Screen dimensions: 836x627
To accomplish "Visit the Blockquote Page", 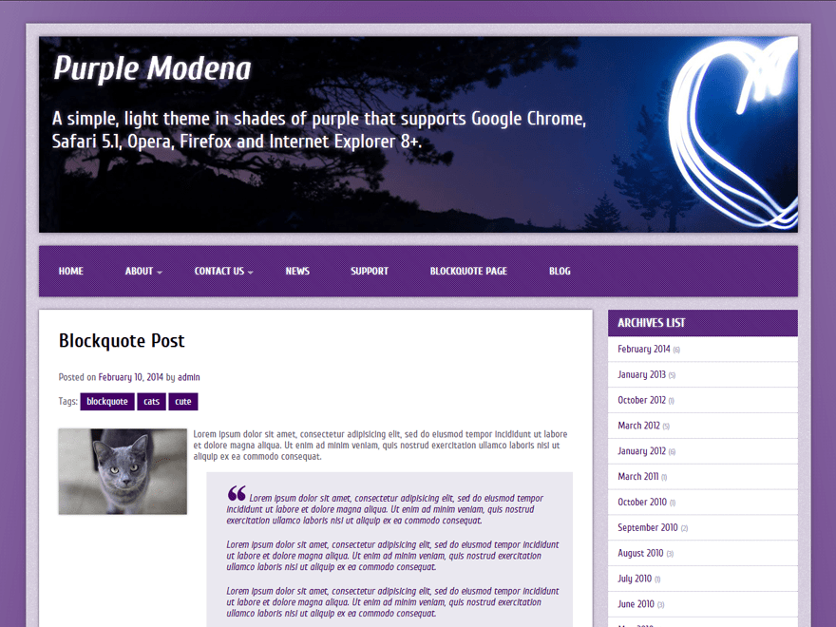I will tap(467, 271).
